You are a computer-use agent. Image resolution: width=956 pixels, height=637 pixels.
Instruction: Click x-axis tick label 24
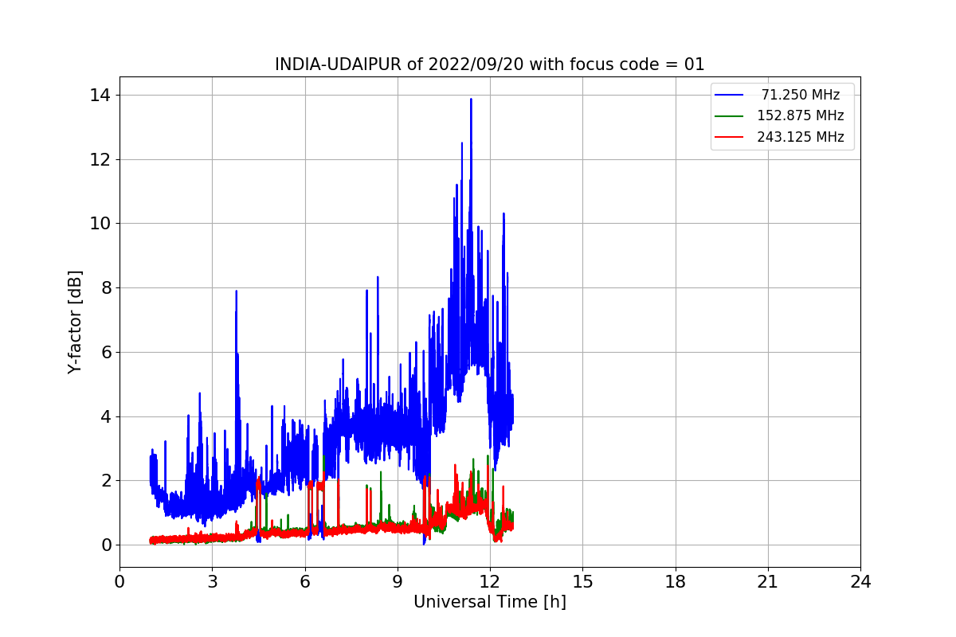860,582
